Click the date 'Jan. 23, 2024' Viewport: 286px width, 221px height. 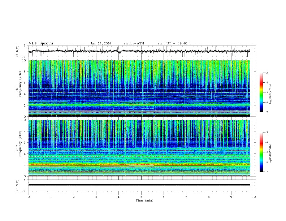101,43
